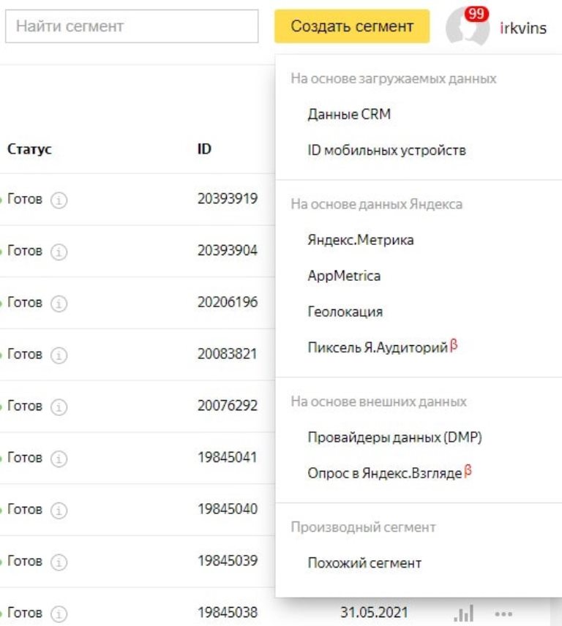Viewport: 562px width, 626px height.
Task: Click inside the Найти сегмент search field
Action: coord(132,25)
